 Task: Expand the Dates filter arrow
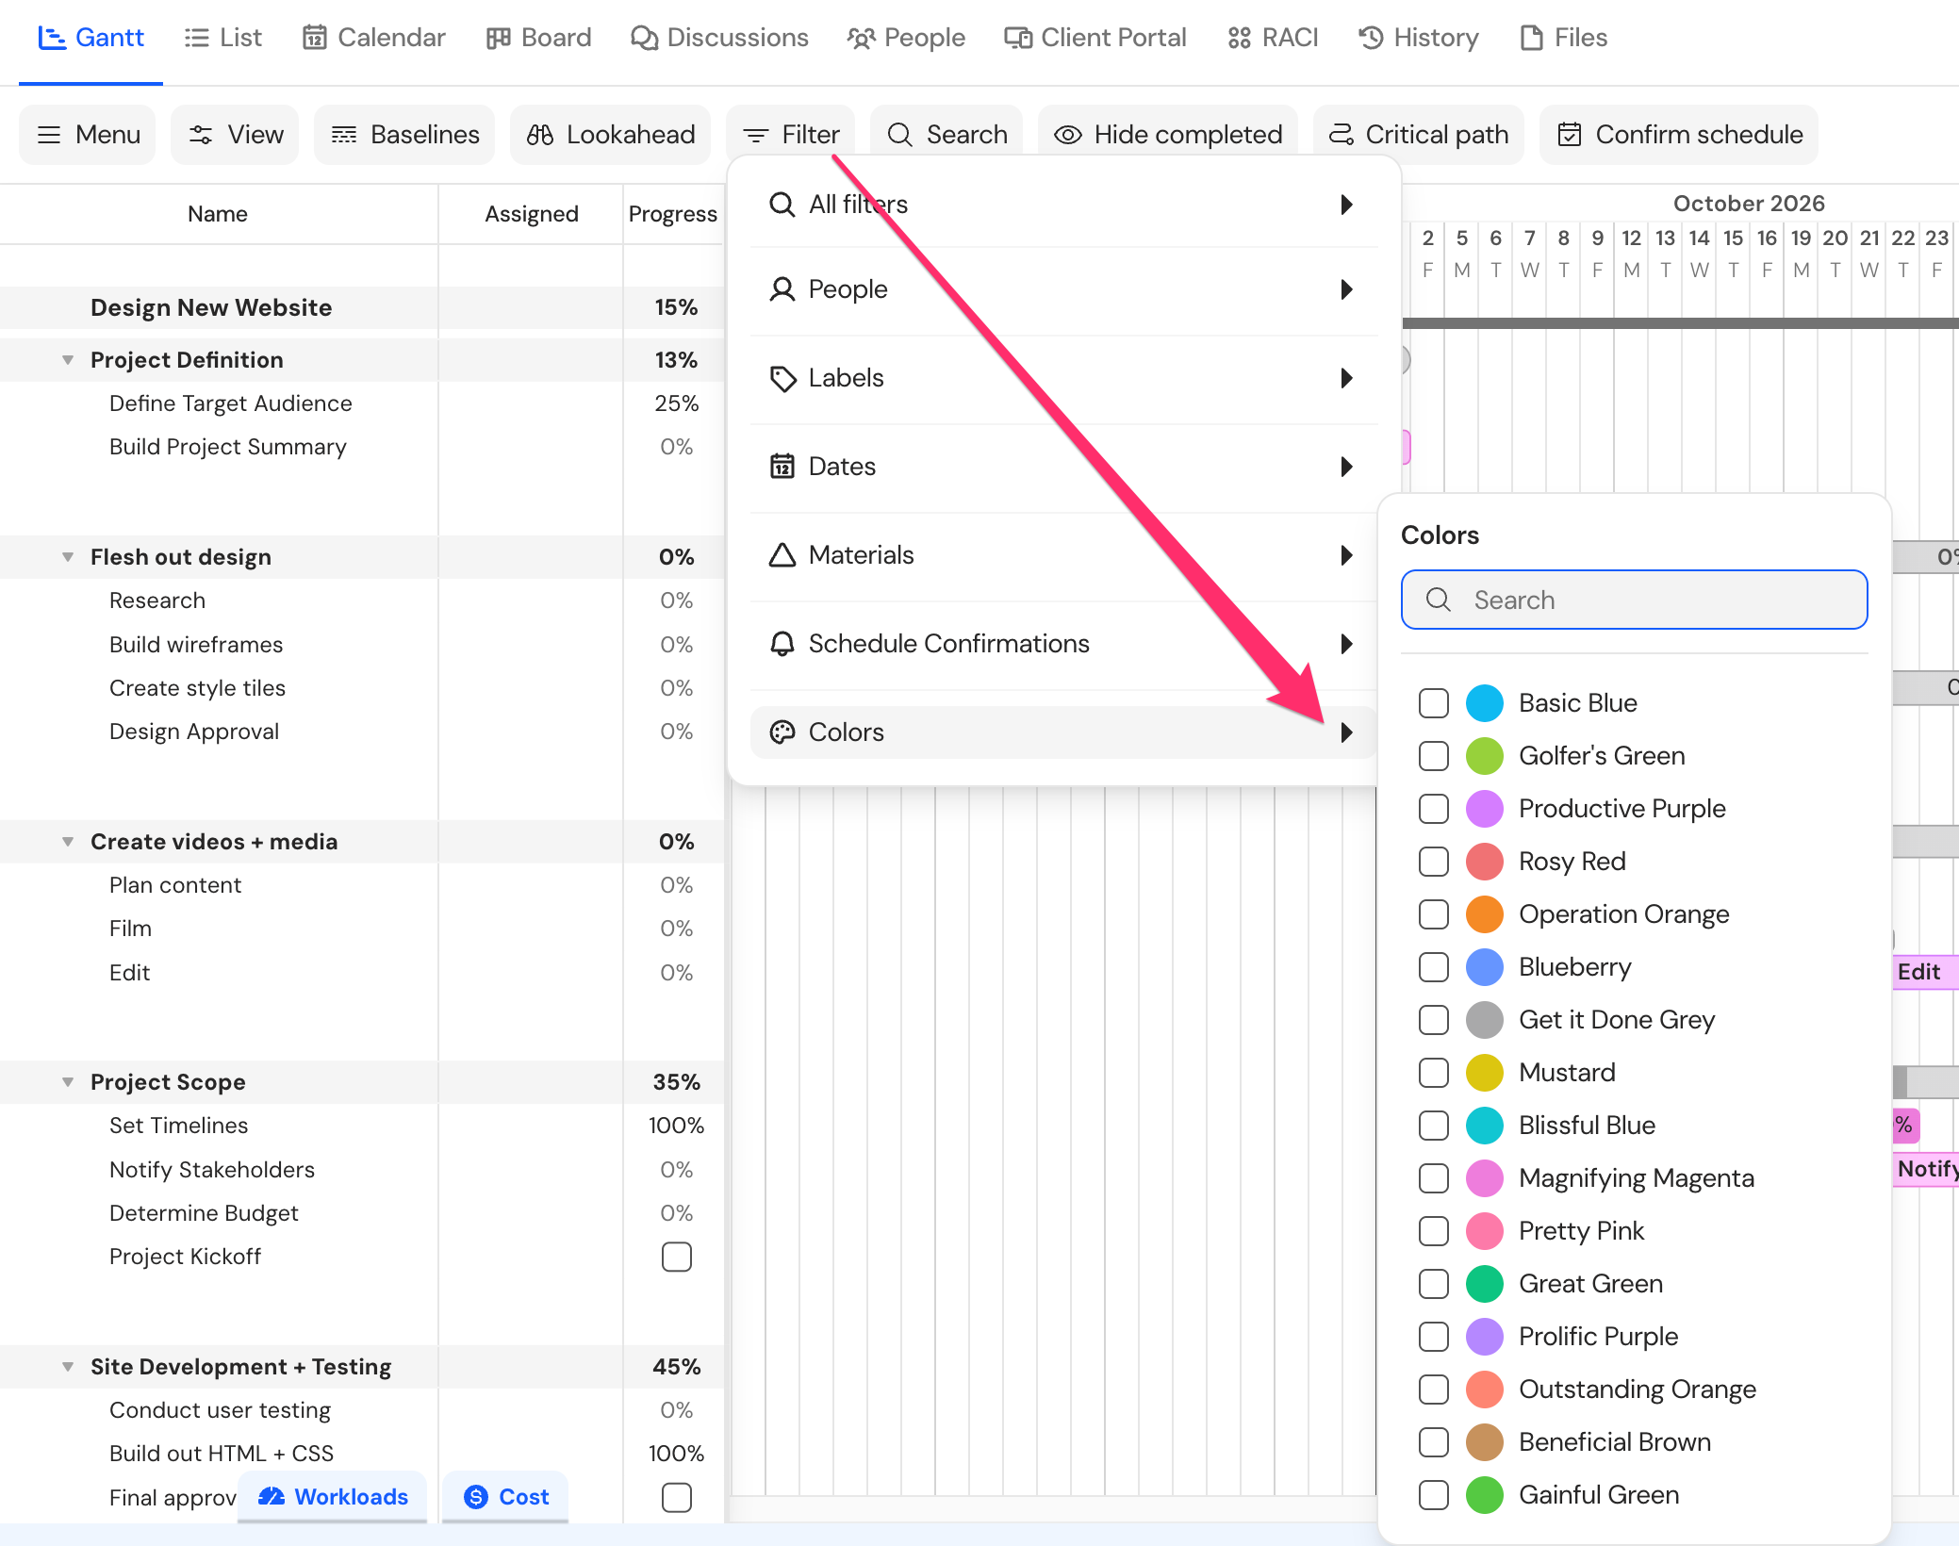(1346, 467)
